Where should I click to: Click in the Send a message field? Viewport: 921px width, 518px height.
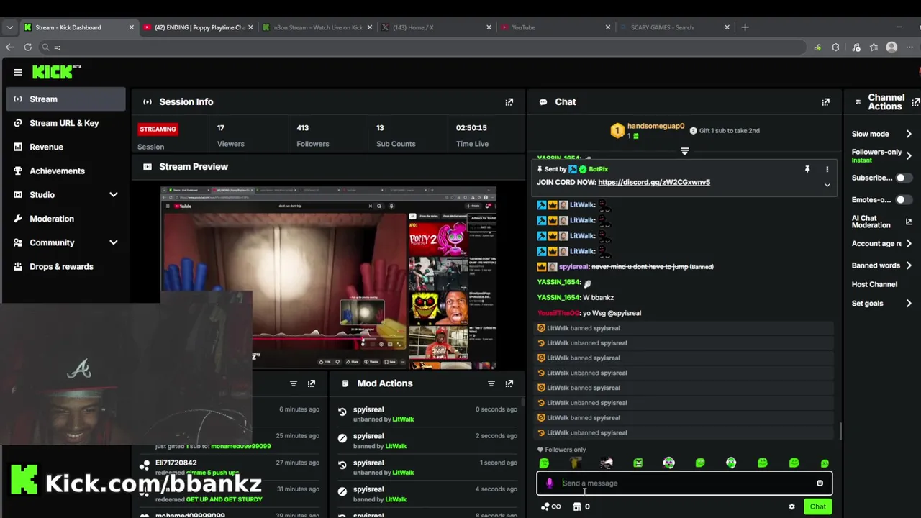[684, 483]
